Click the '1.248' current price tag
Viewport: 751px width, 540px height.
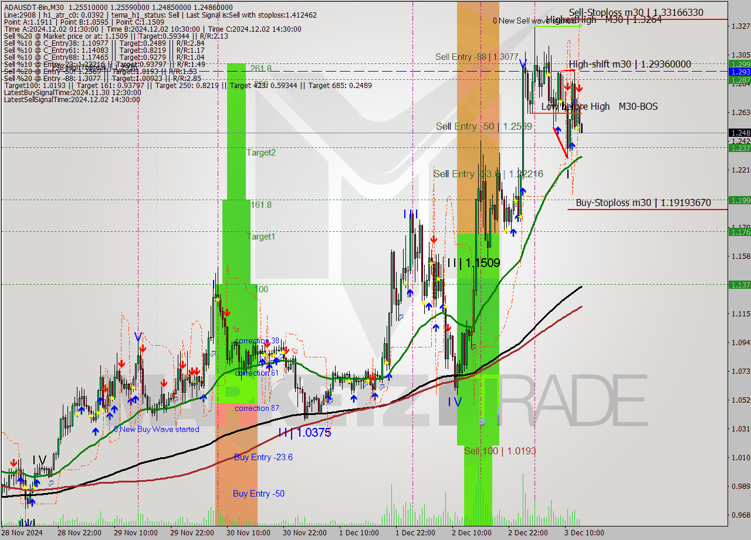[739, 133]
